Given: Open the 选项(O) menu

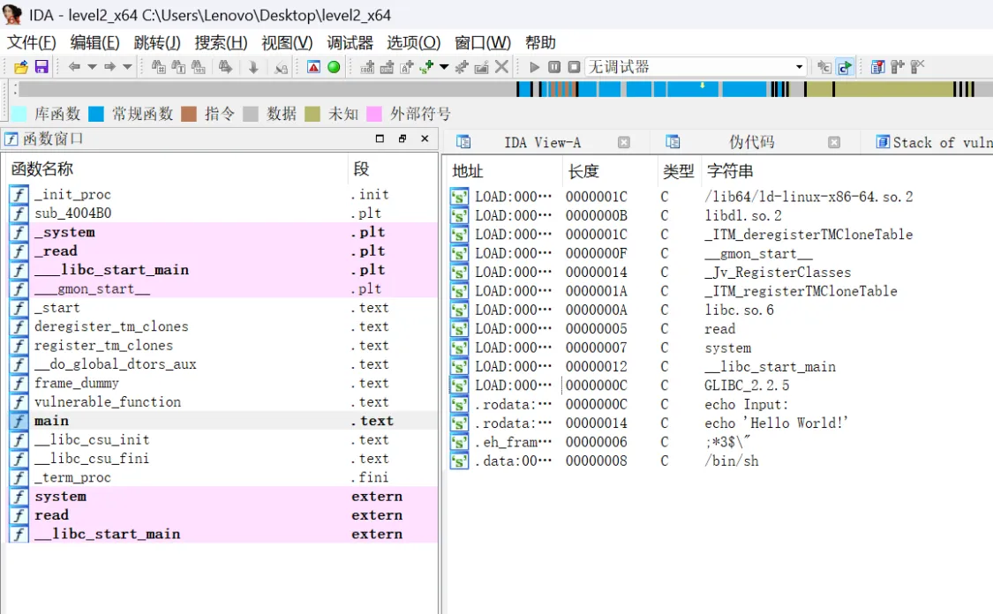Looking at the screenshot, I should 414,43.
